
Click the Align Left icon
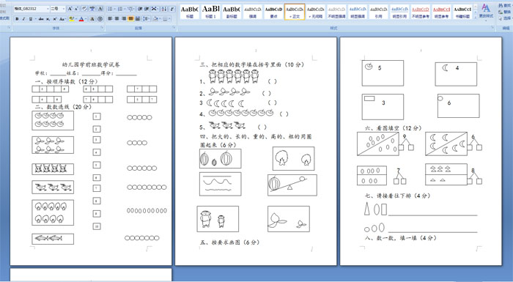[x=110, y=19]
